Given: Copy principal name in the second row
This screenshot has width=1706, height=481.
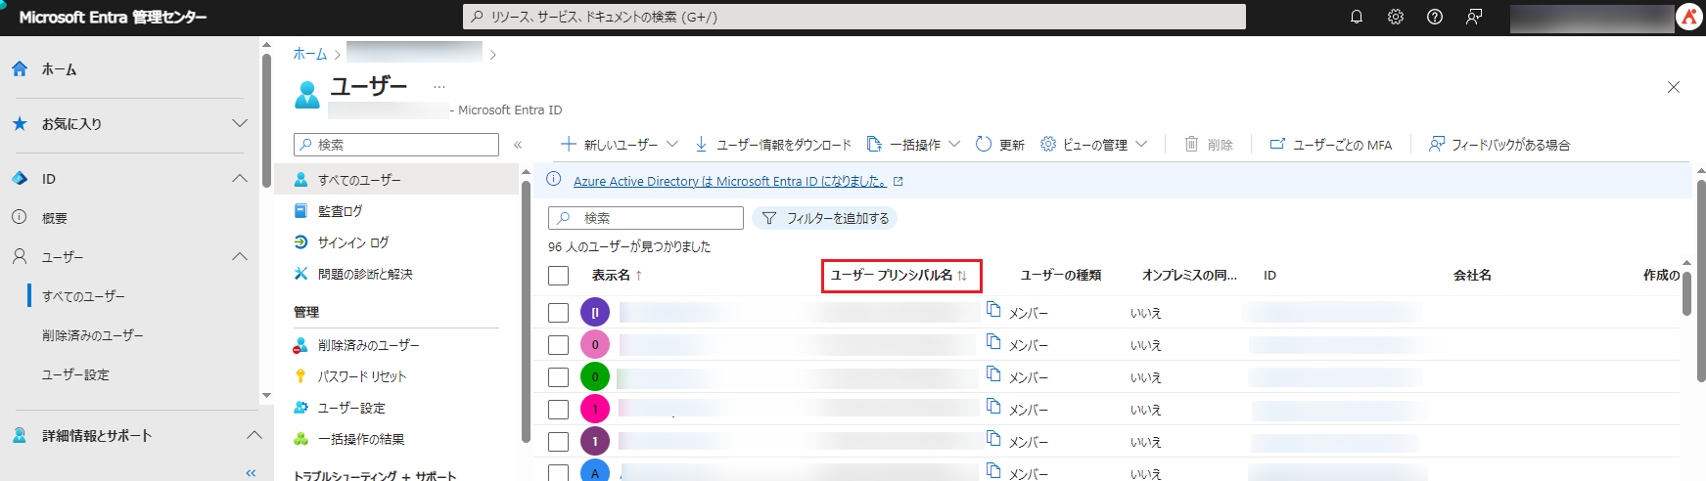Looking at the screenshot, I should click(993, 342).
